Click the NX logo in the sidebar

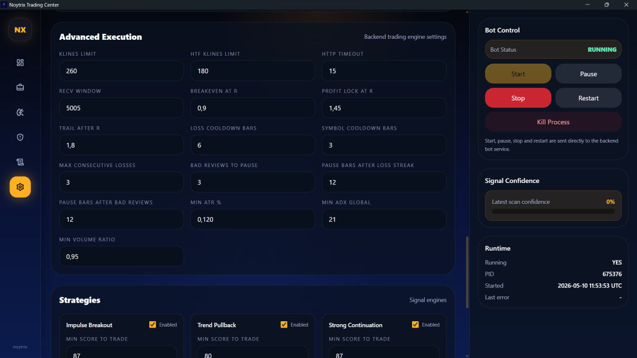point(20,30)
